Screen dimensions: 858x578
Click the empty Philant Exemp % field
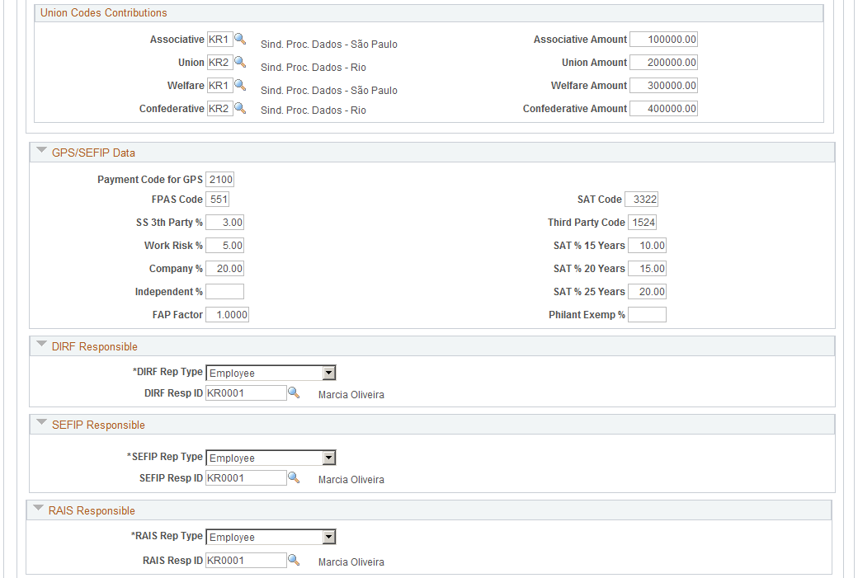click(x=648, y=314)
